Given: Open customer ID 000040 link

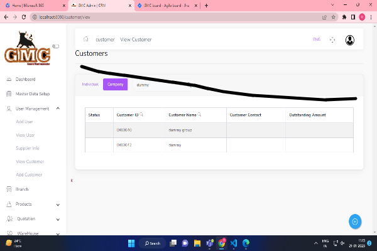Looking at the screenshot, I should pyautogui.click(x=124, y=130).
